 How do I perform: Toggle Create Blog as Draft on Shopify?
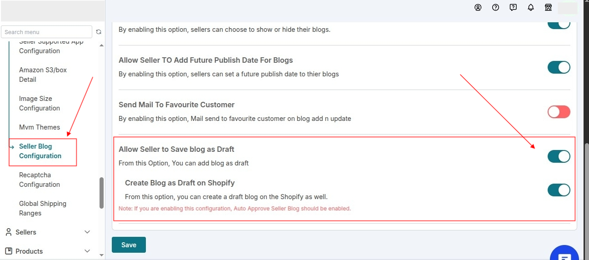[559, 190]
